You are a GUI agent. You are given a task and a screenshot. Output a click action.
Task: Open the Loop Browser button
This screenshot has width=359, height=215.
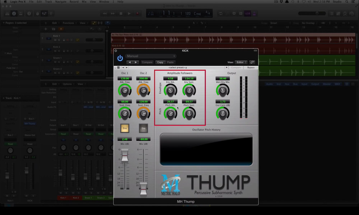[x=345, y=14]
